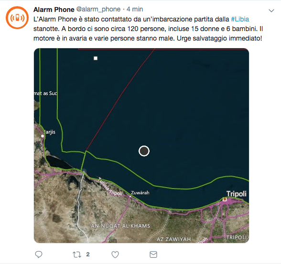
Task: Click the white square map marker
Action: coord(96,58)
